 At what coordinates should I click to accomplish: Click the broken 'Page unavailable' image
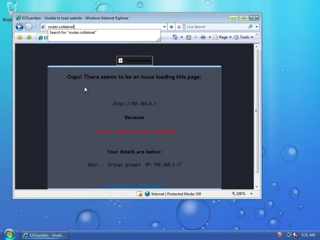(x=134, y=60)
